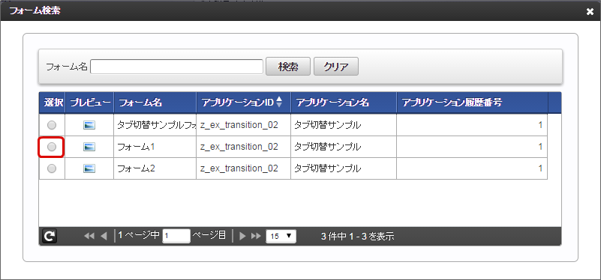Go to previous page arrow icon
The height and width of the screenshot is (280, 601).
click(x=104, y=236)
